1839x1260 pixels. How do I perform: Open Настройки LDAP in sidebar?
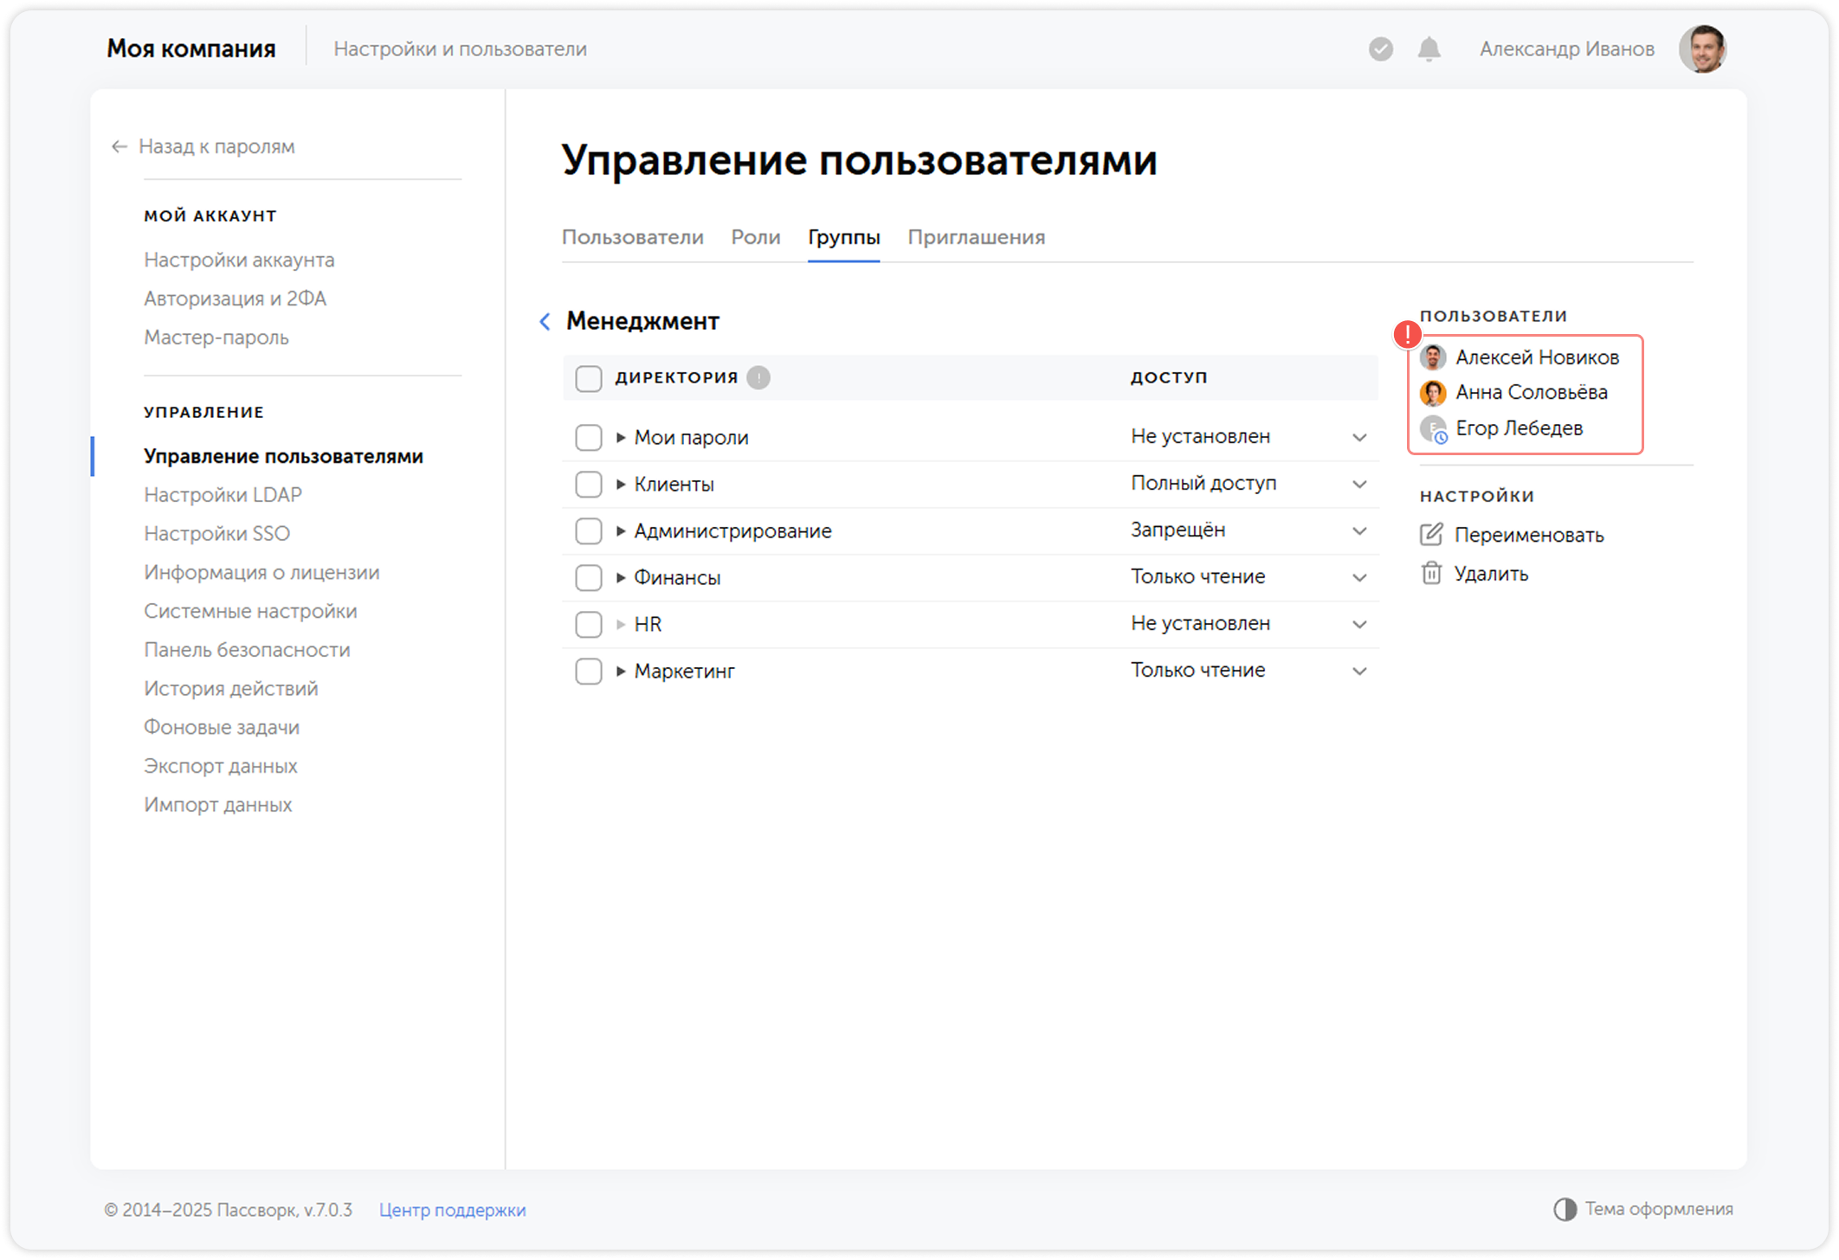(223, 495)
